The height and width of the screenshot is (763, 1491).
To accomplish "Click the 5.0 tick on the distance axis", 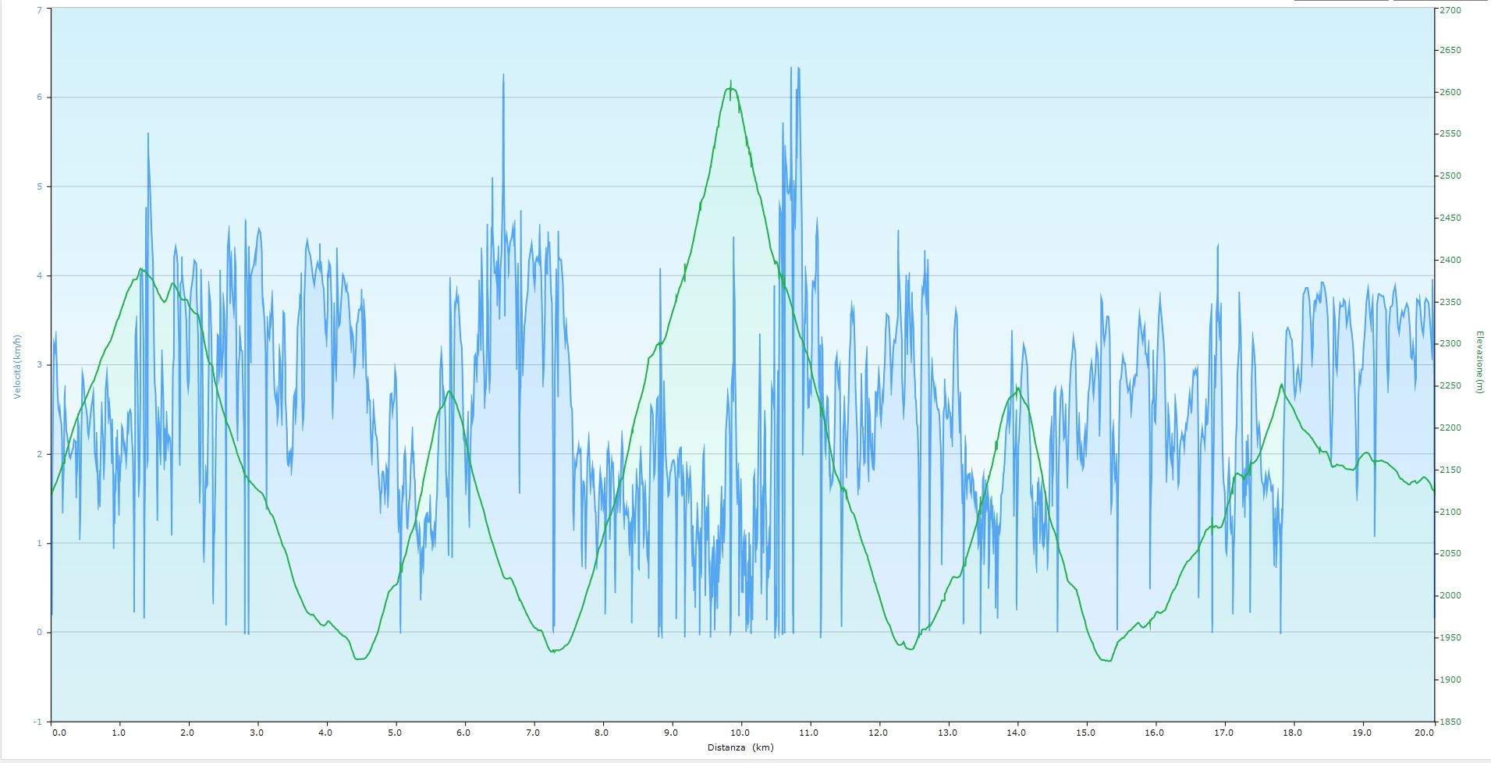I will click(x=396, y=733).
